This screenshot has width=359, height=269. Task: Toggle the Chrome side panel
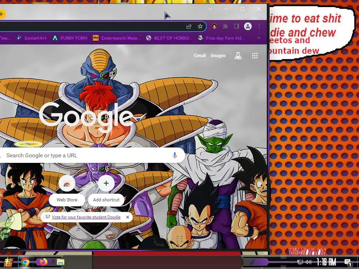237,26
